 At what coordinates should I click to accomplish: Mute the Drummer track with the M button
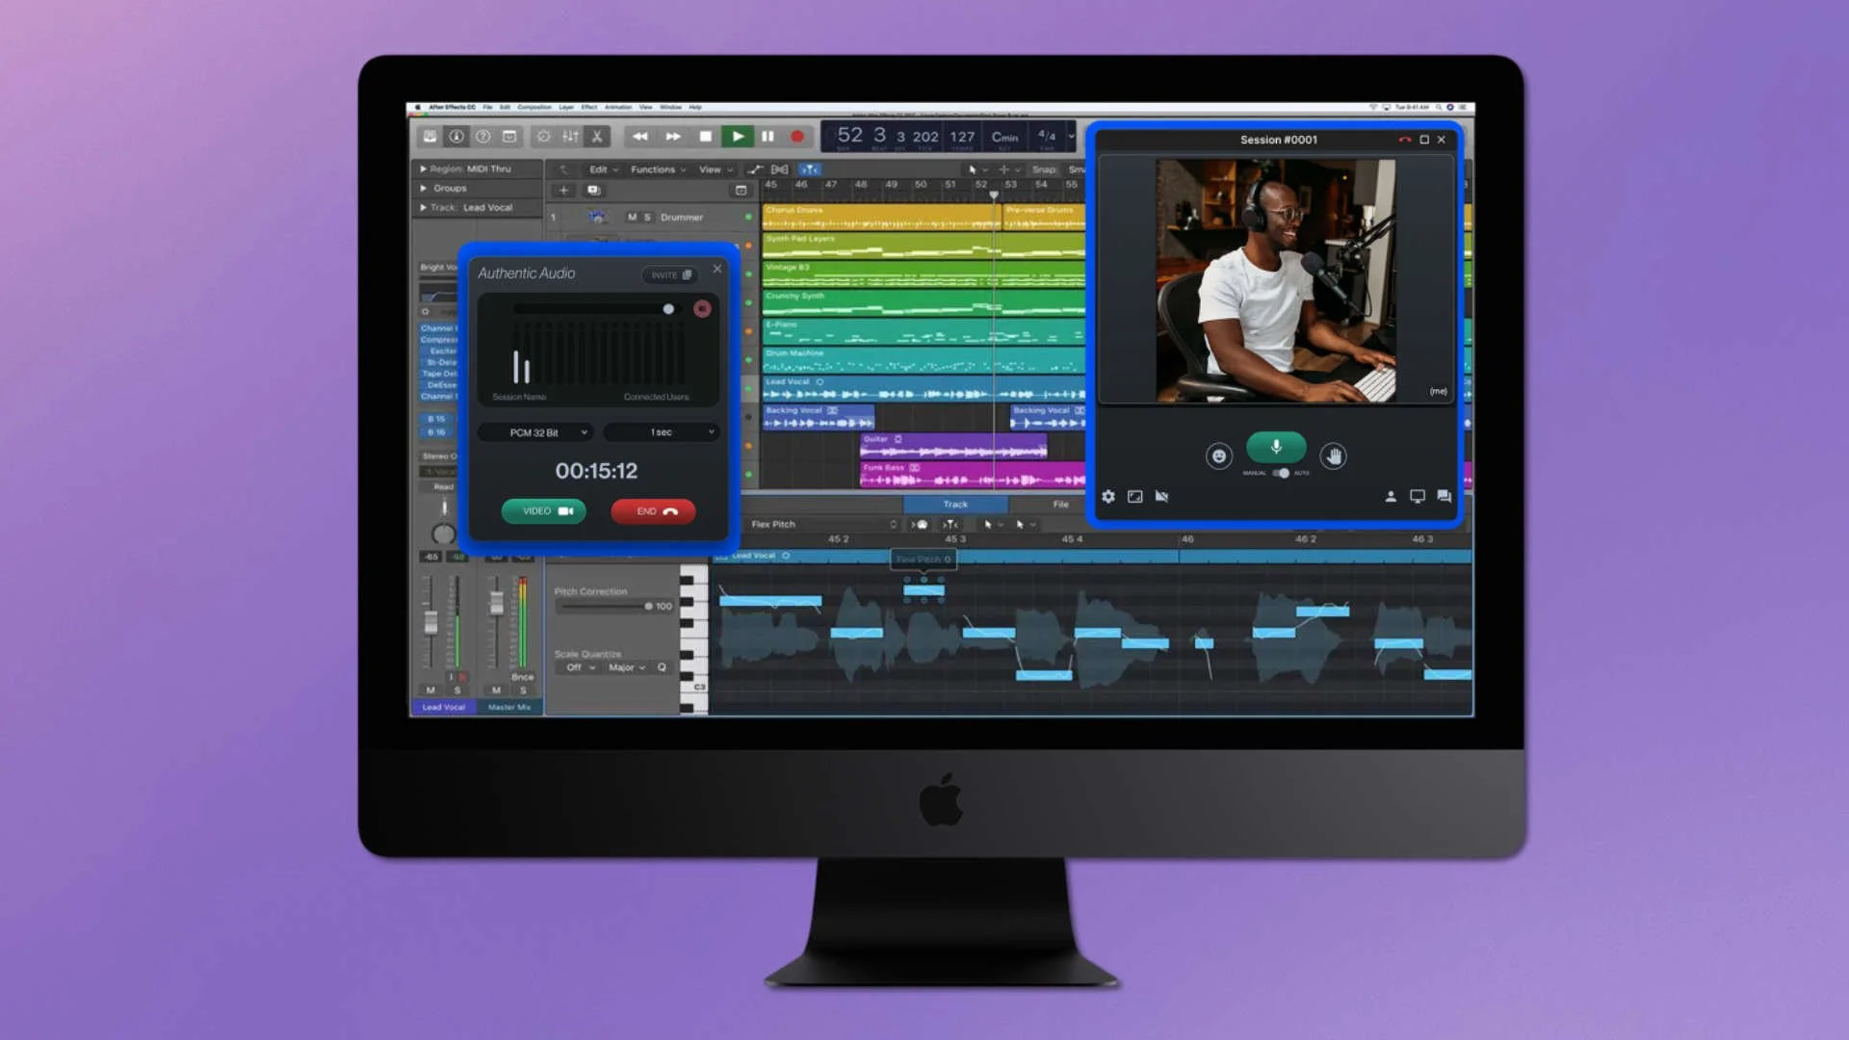click(x=632, y=218)
